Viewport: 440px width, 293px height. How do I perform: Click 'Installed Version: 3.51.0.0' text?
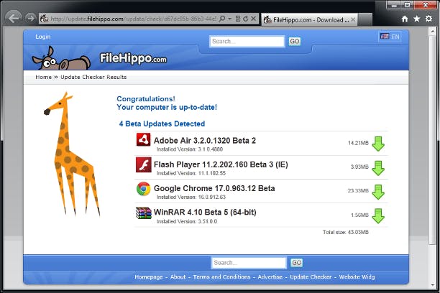(187, 221)
